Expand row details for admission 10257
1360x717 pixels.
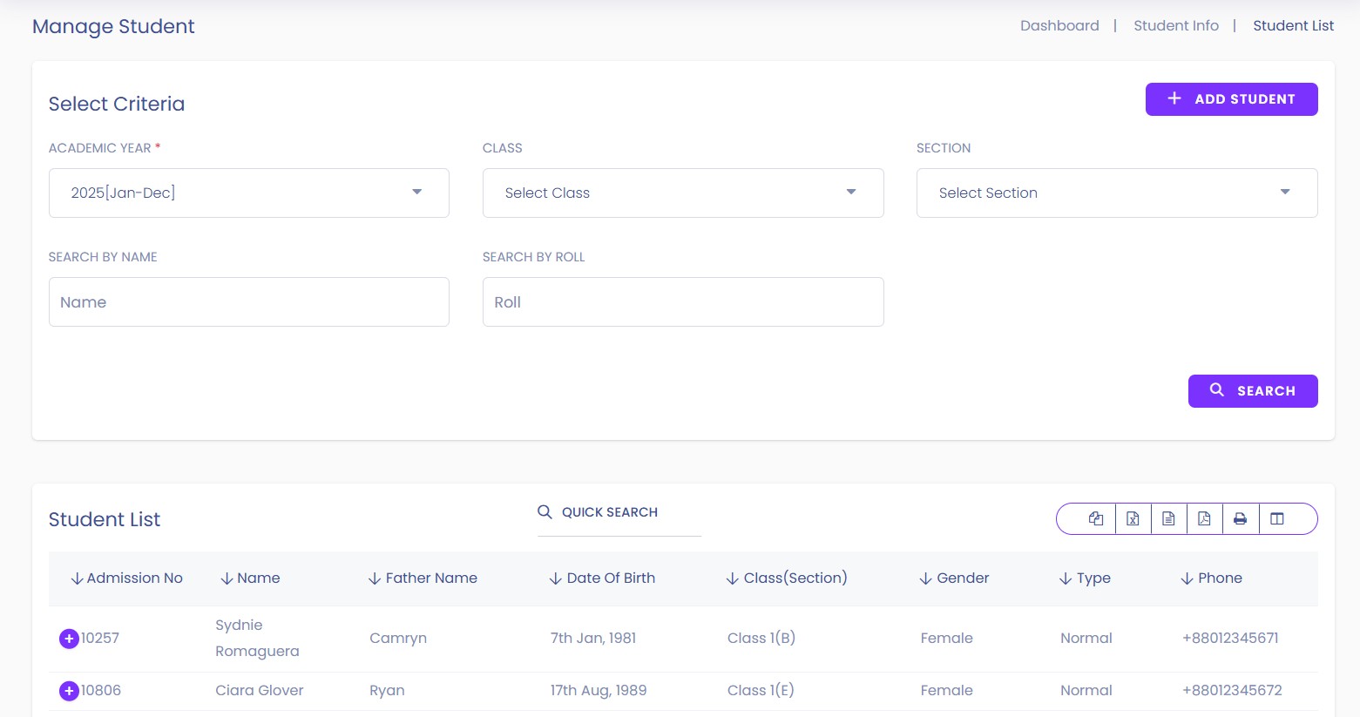(x=69, y=639)
